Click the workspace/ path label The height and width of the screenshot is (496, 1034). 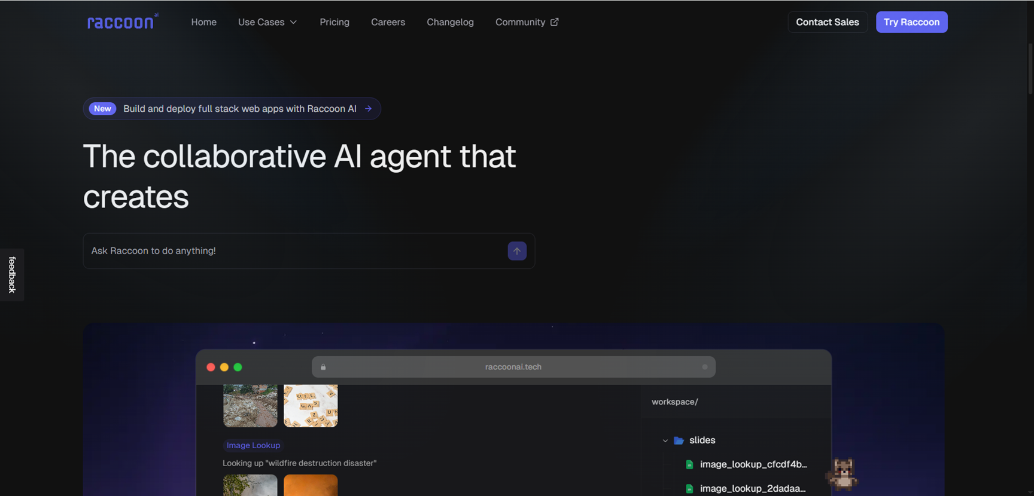(x=674, y=402)
